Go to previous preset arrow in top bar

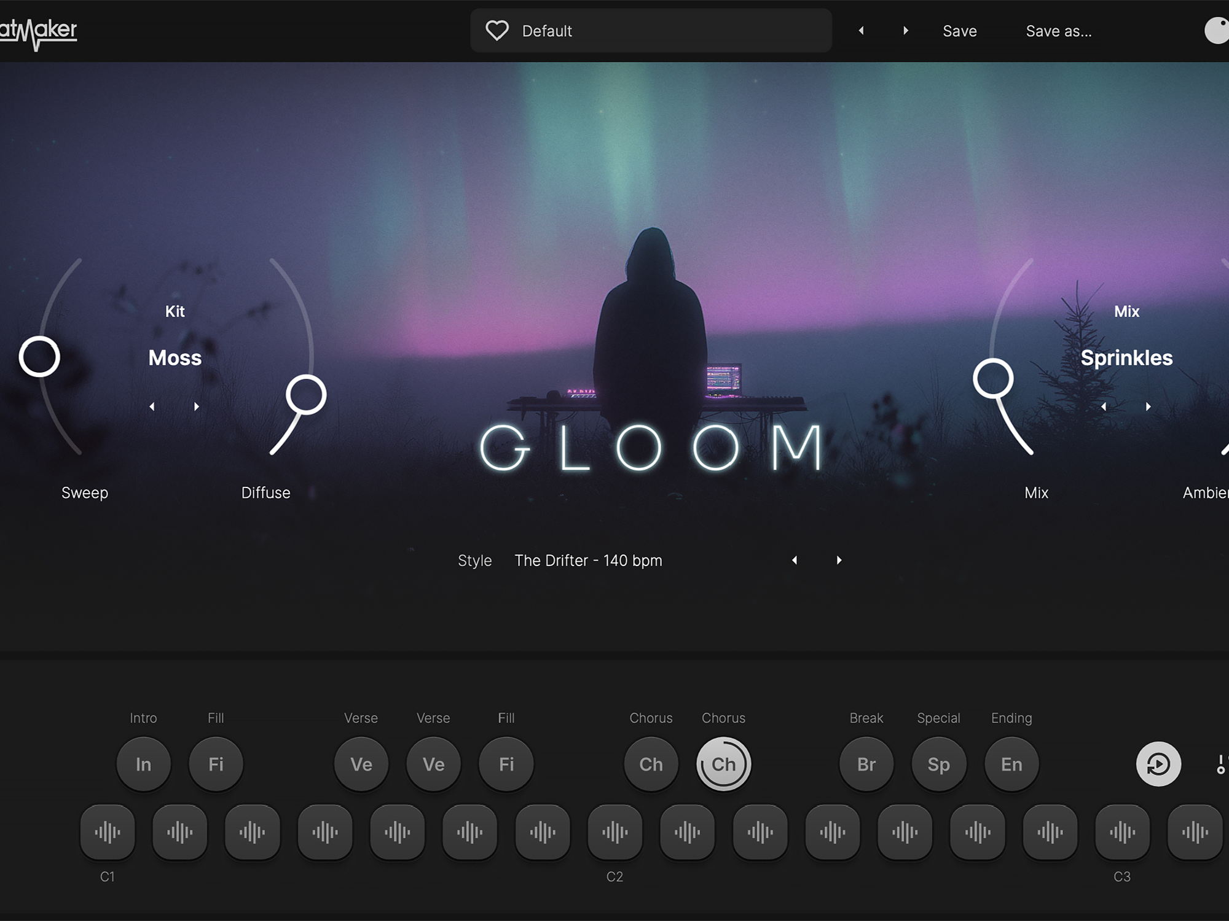point(861,31)
